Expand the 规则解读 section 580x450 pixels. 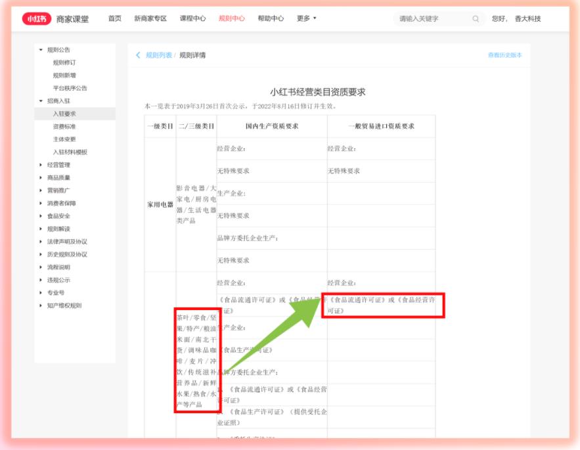pyautogui.click(x=41, y=229)
